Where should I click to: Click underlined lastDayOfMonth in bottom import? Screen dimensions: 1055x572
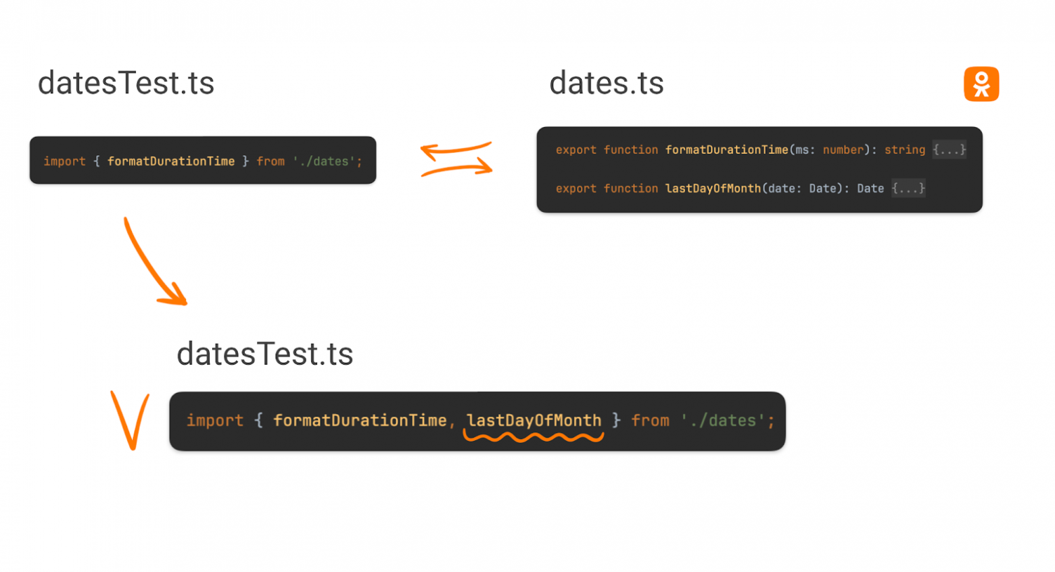tap(534, 421)
